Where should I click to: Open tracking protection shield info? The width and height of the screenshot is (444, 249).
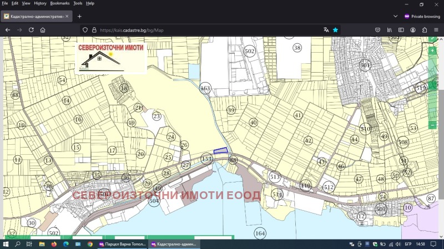85,30
